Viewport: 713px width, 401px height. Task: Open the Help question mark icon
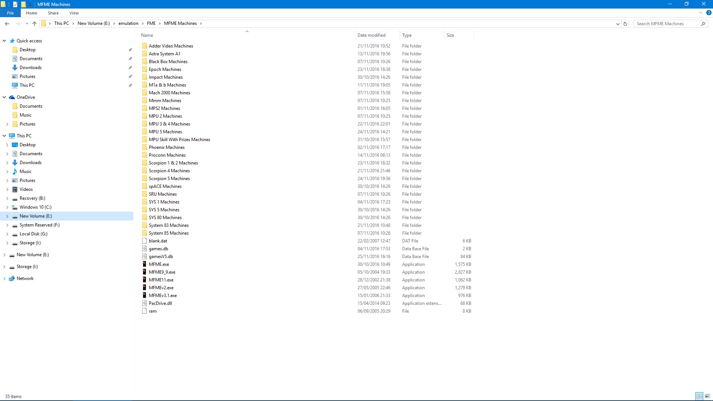coord(709,13)
